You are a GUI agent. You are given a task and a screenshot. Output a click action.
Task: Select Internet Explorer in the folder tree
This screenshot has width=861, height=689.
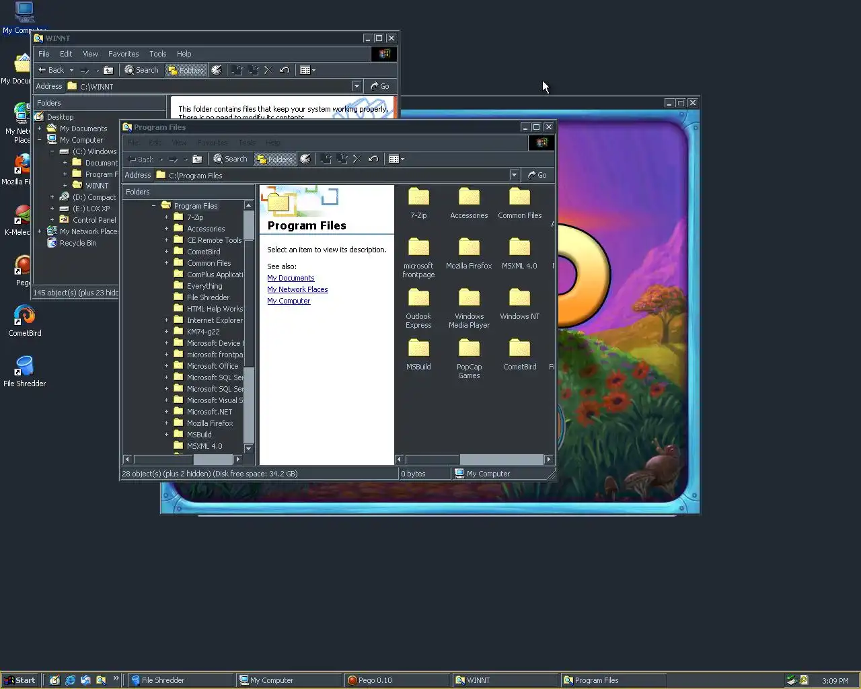click(215, 320)
